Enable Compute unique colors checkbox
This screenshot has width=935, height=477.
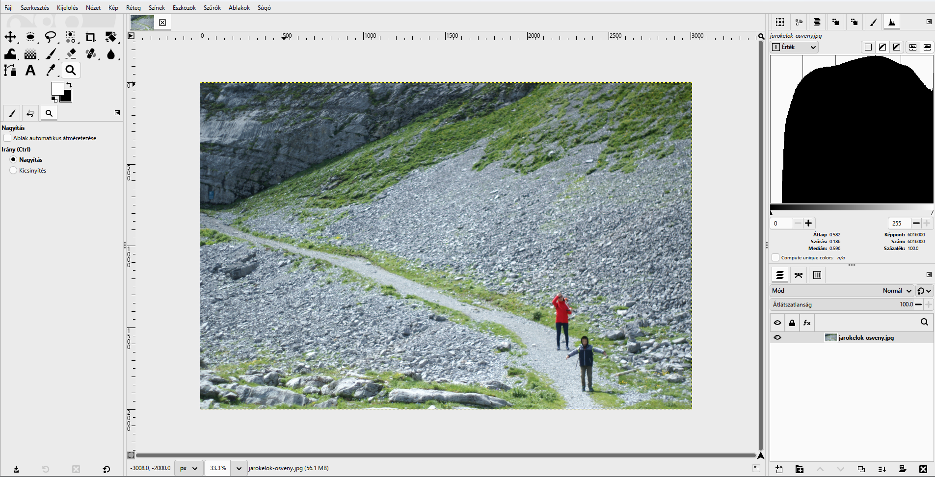coord(775,257)
